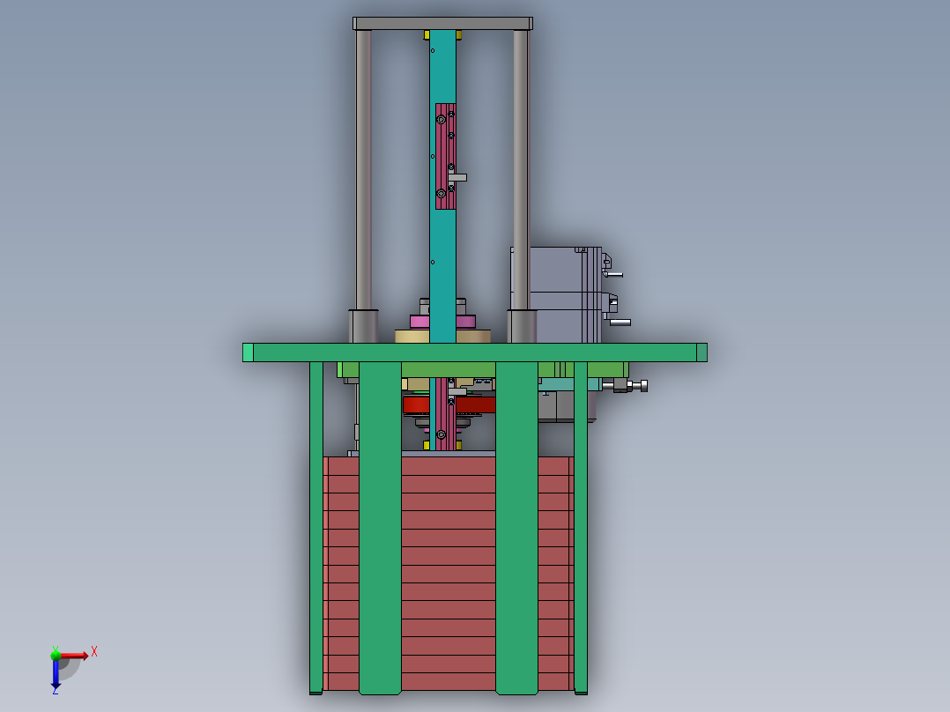Image resolution: width=950 pixels, height=712 pixels.
Task: Select the right gray guide rod
Action: (x=521, y=170)
